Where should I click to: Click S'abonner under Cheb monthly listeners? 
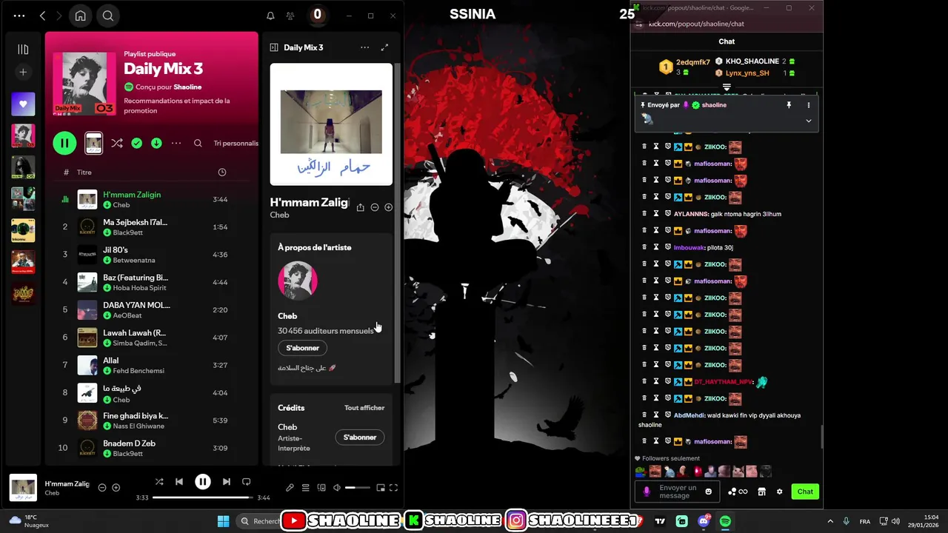point(302,348)
